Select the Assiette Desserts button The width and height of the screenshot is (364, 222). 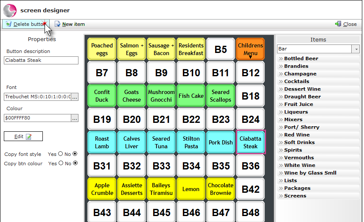click(132, 189)
